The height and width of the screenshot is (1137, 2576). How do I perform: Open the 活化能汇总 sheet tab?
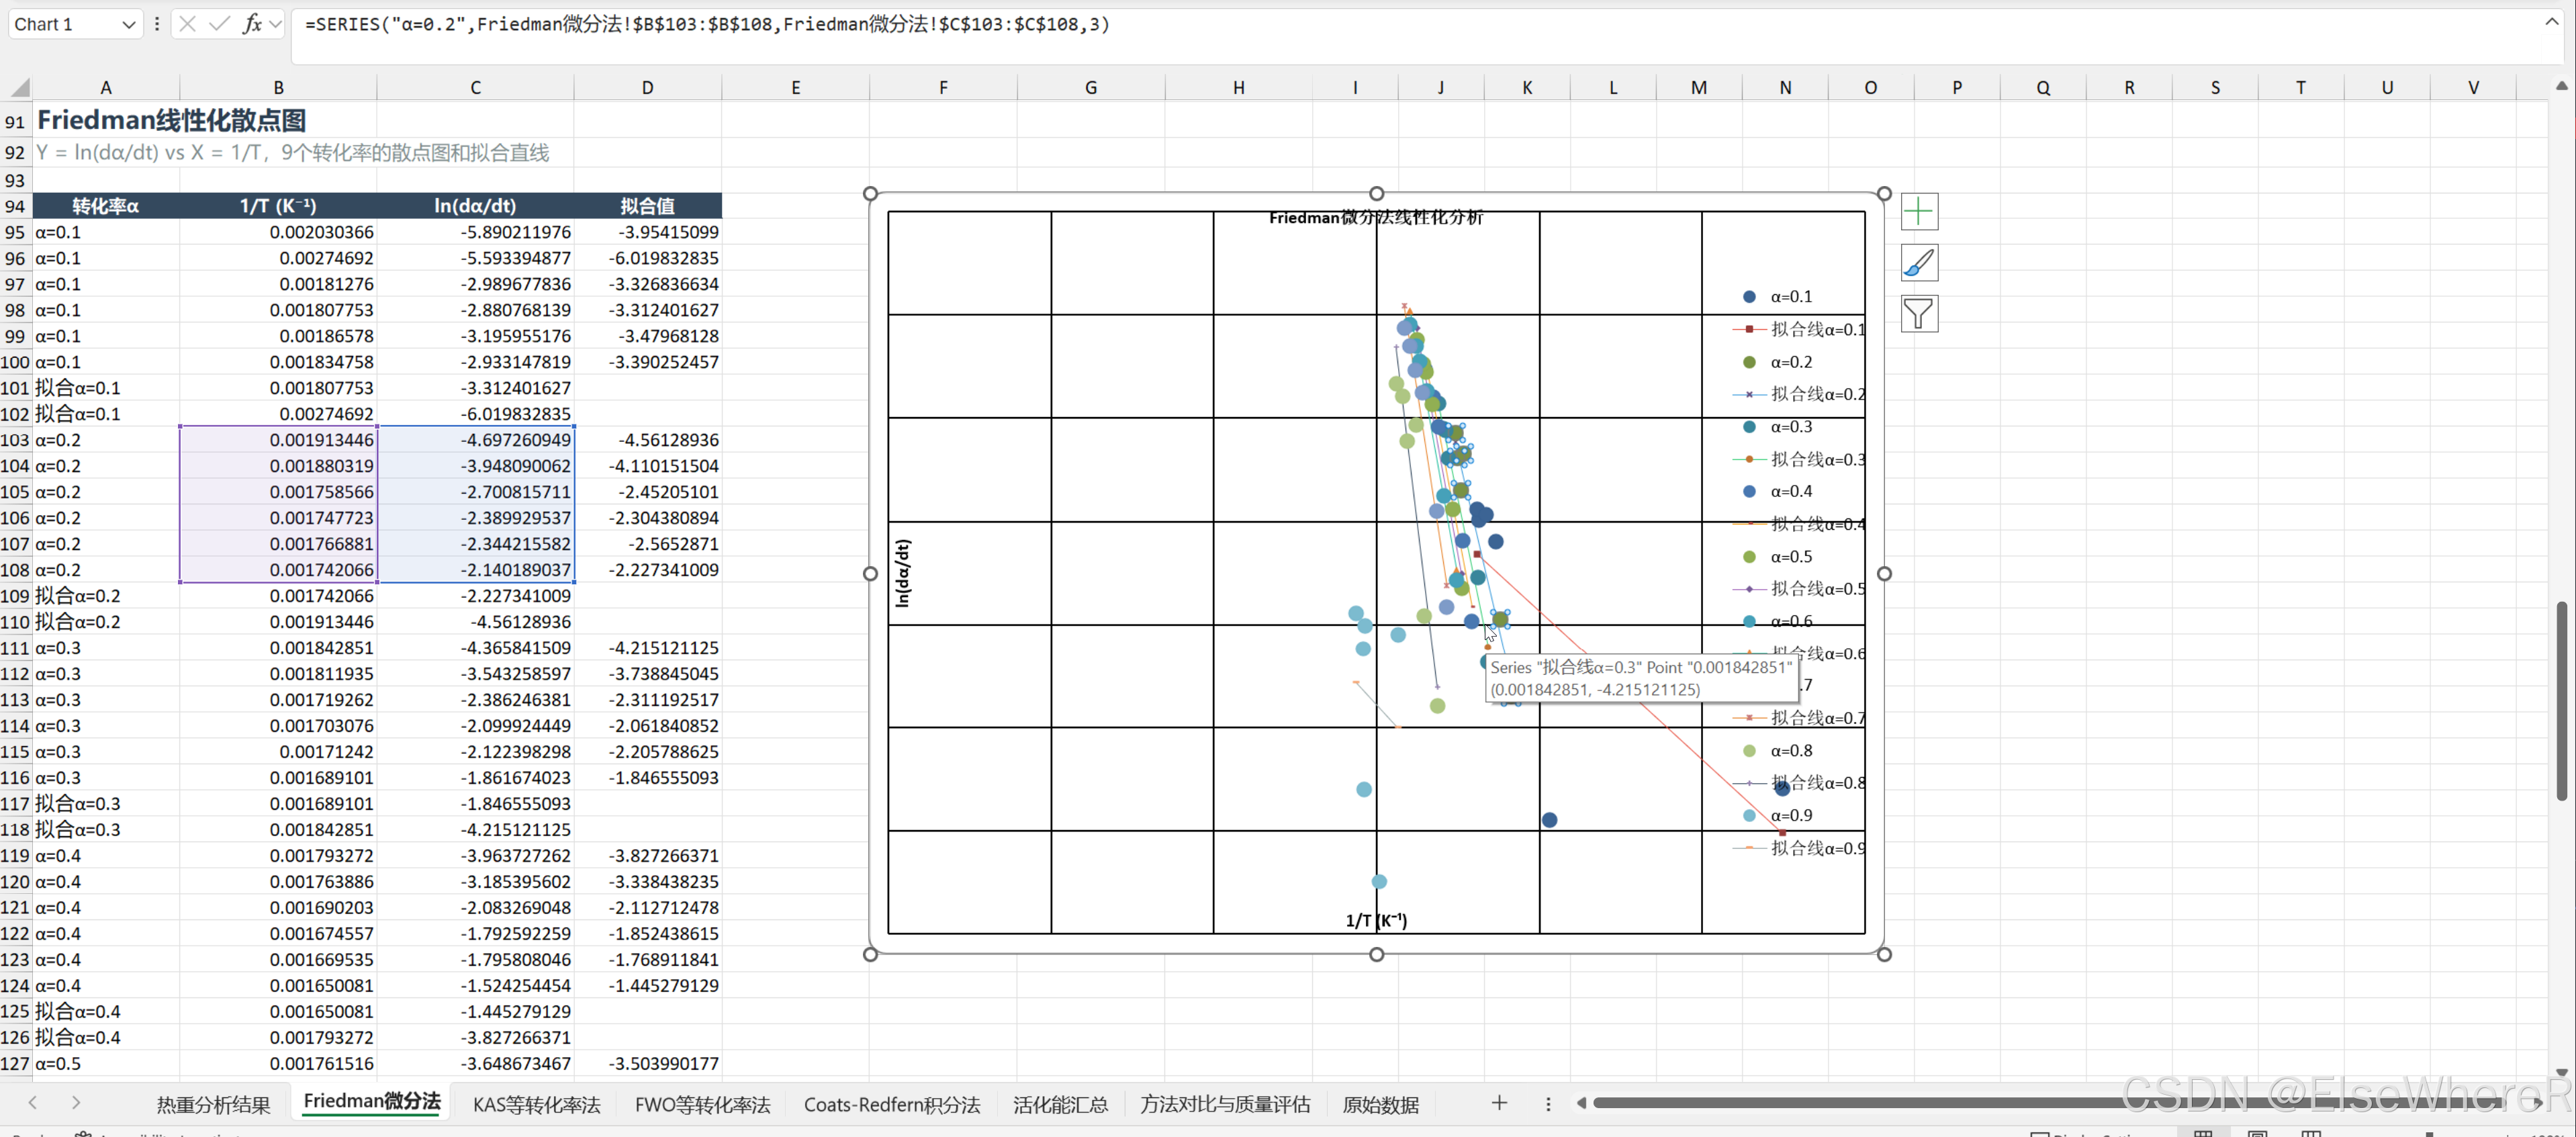[1059, 1104]
